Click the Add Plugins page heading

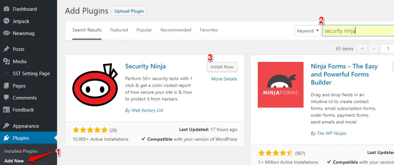coord(87,11)
